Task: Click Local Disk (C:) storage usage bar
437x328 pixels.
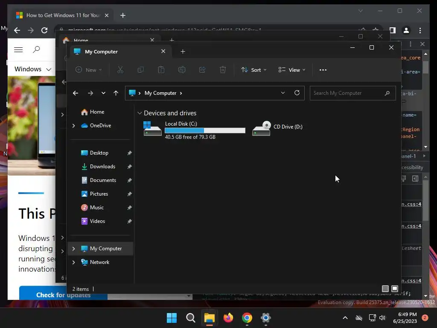Action: 205,131
